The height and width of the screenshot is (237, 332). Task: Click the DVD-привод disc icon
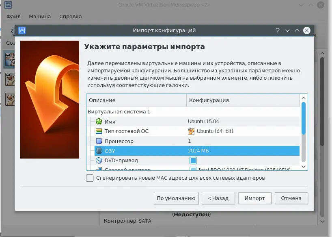(99, 161)
